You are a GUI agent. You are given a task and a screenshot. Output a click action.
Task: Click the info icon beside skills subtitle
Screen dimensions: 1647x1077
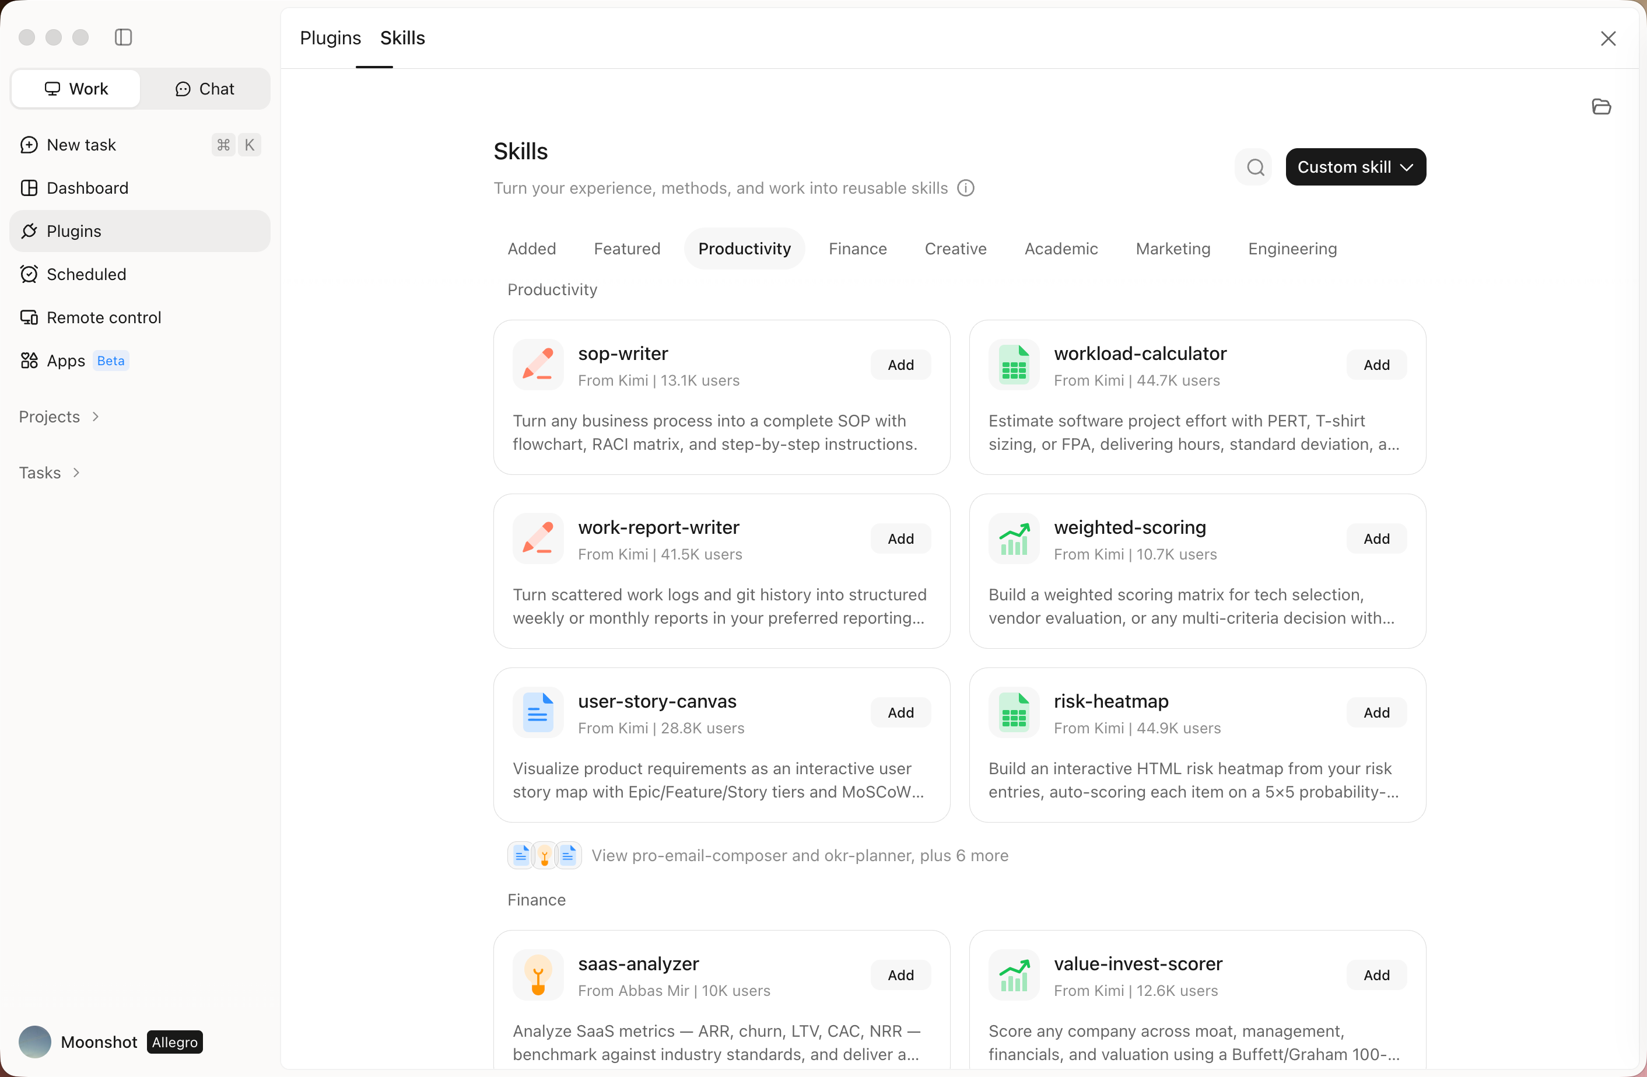pos(966,188)
